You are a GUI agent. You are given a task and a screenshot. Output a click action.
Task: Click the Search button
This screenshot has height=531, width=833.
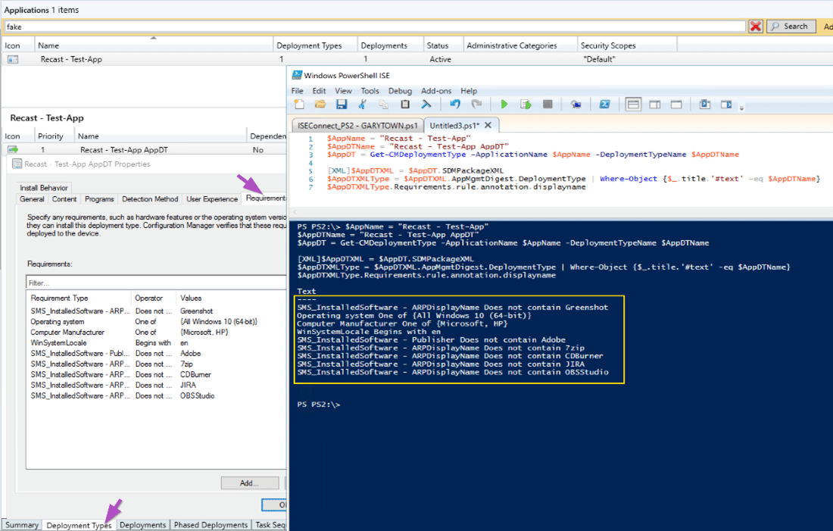[x=791, y=26]
